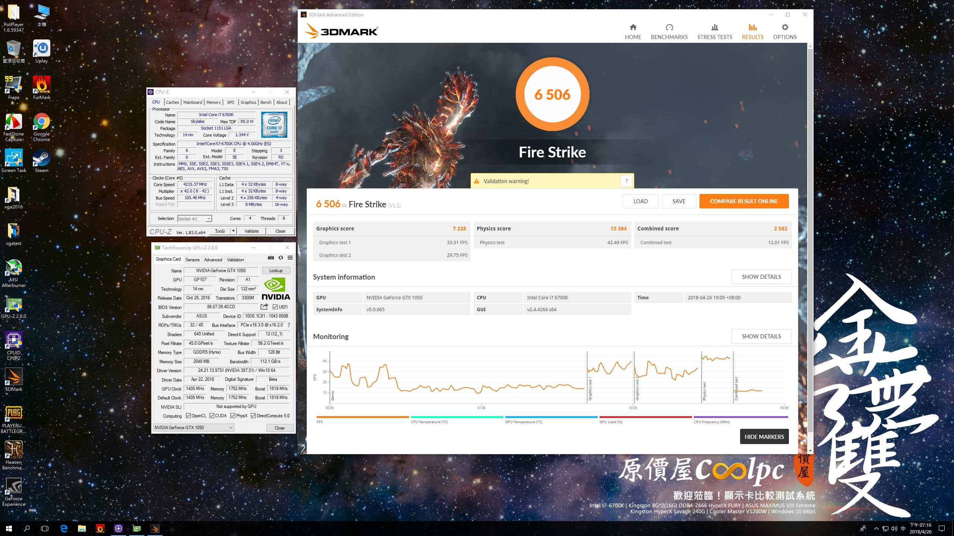Click the blue GPU Temperature legend bar

coord(551,417)
